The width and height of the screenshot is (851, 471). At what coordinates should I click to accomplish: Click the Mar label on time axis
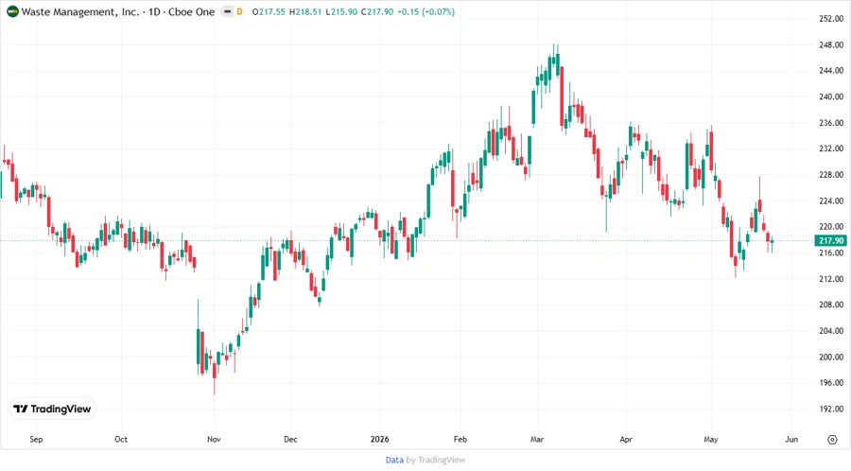point(537,439)
